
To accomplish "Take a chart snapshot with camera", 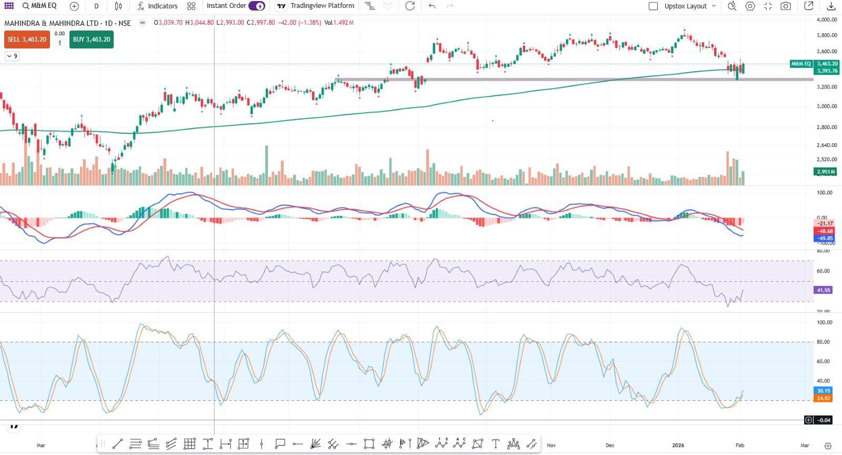I will [x=786, y=6].
